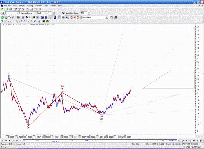Viewport: 204px width, 149px height.
Task: Click the fast forward playback button
Action: coord(17,141)
